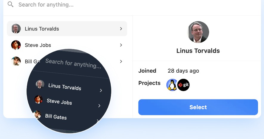Expand Bill Gates row chevron
Image resolution: width=264 pixels, height=139 pixels.
(x=121, y=61)
